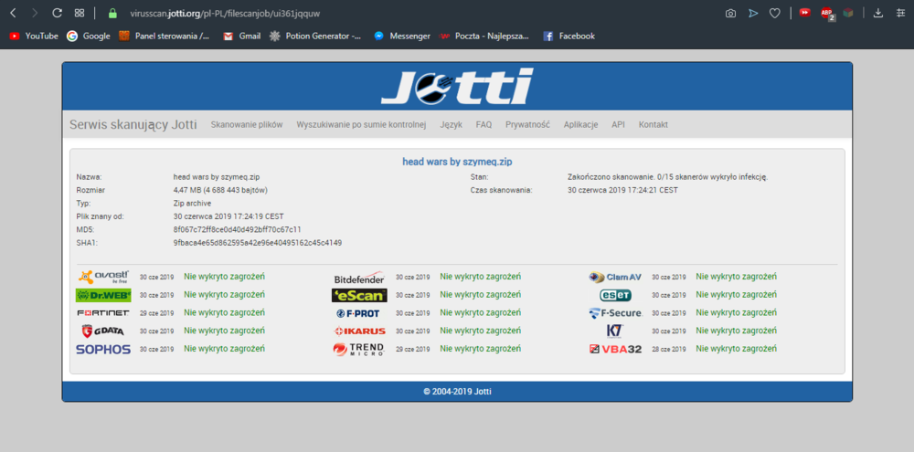Click the F-PROT scanner logo
This screenshot has width=914, height=452.
358,313
